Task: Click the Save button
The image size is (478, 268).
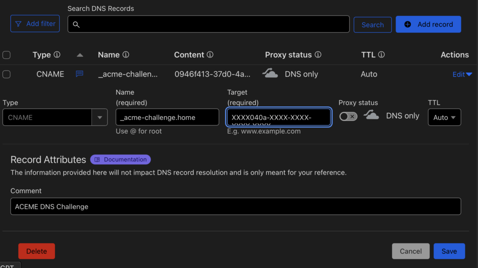Action: tap(449, 251)
